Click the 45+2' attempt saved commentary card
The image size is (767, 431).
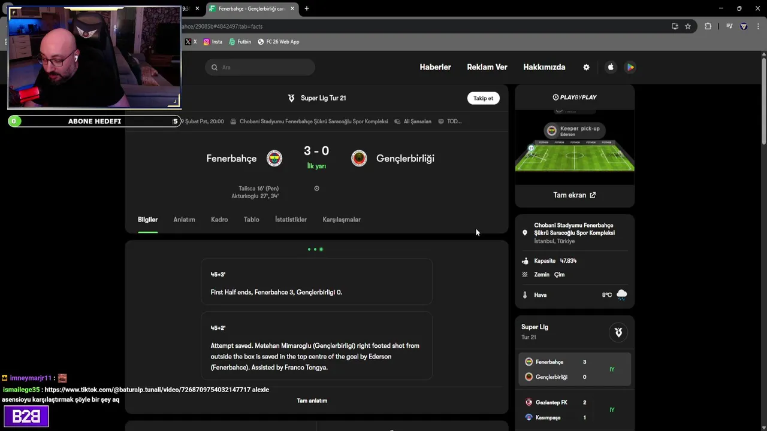tap(316, 347)
